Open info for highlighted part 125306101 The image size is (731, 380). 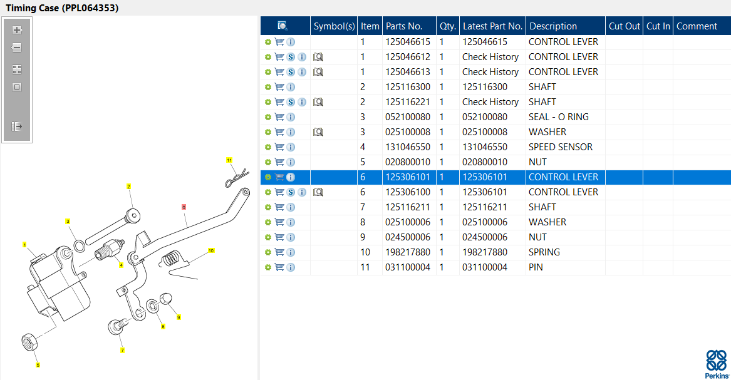coord(291,177)
